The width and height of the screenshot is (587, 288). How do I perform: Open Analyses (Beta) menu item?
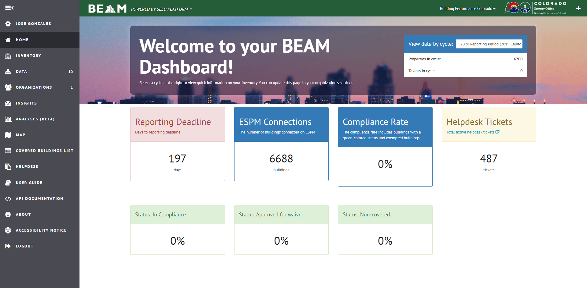point(40,119)
